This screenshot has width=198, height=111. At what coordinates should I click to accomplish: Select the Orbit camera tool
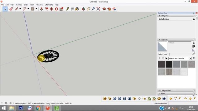(83, 9)
